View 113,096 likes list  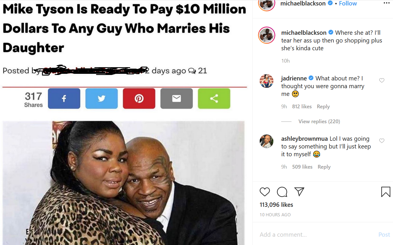[x=276, y=205]
